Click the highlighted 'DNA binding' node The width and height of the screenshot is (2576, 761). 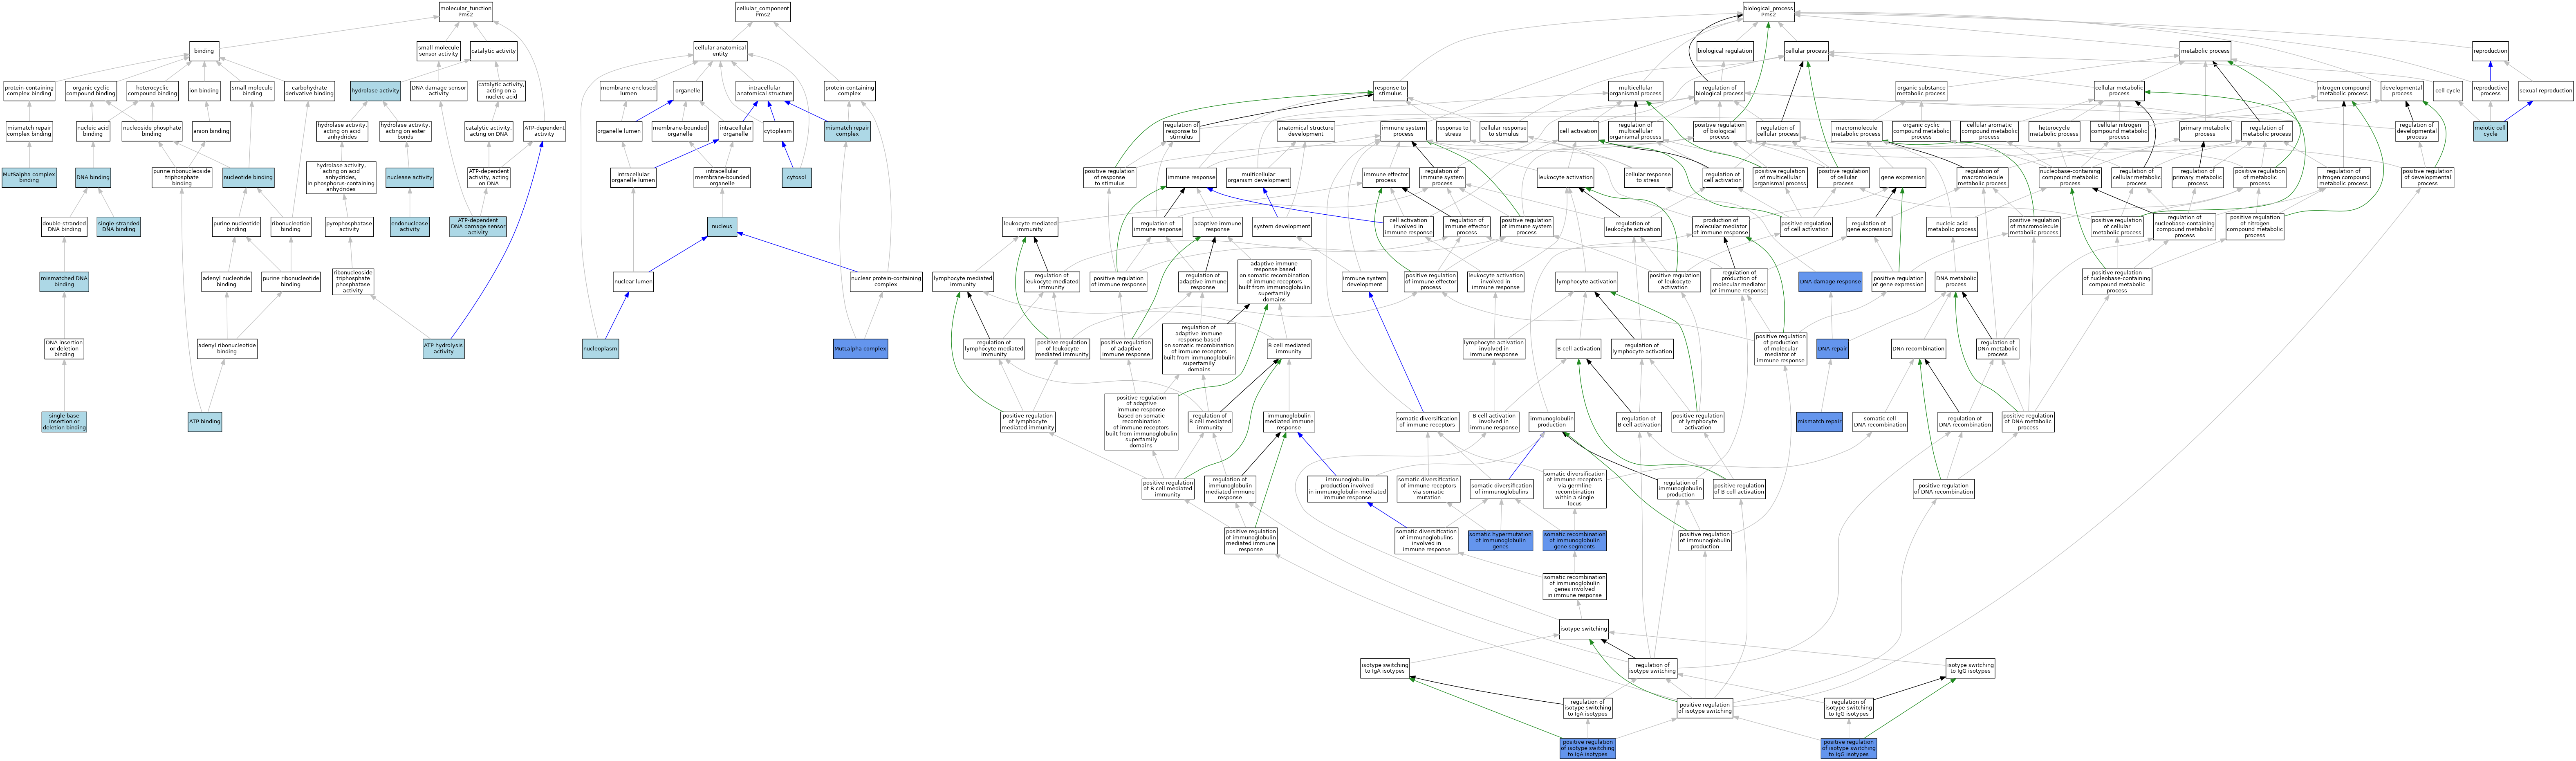point(93,177)
